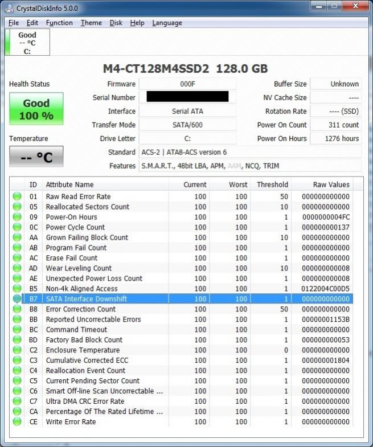Select the Wear Leveling Count attribute name
373x447 pixels.
pyautogui.click(x=79, y=268)
